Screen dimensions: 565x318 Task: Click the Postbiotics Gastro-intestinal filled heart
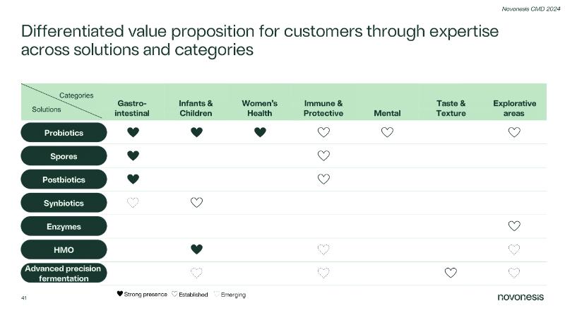[x=133, y=179]
